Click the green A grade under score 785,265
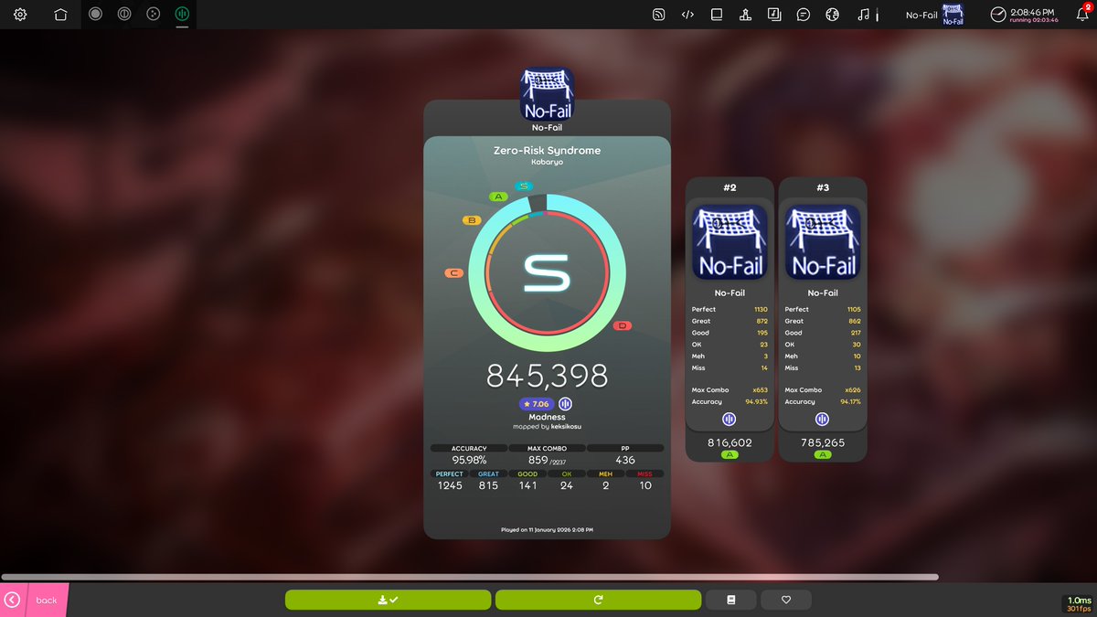 (823, 454)
